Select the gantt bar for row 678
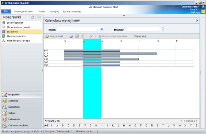 (x=111, y=53)
